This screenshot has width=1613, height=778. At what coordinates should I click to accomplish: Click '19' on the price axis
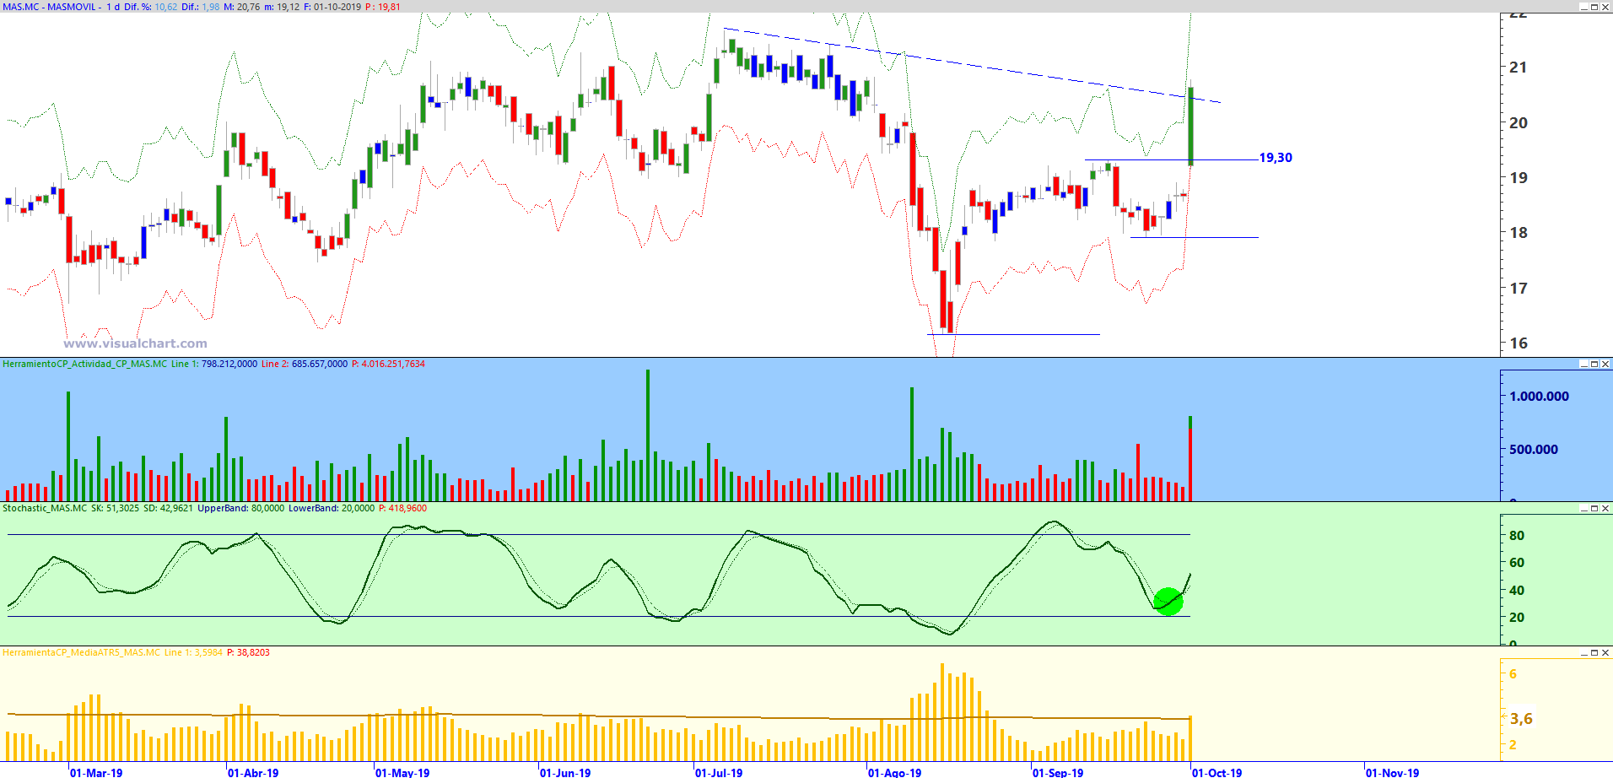(1518, 178)
